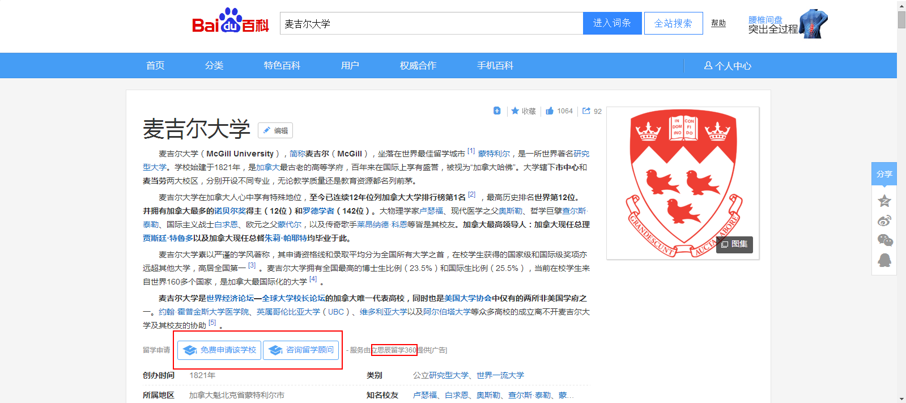
Task: Click the 图集 gallery button on emblem
Action: (734, 244)
